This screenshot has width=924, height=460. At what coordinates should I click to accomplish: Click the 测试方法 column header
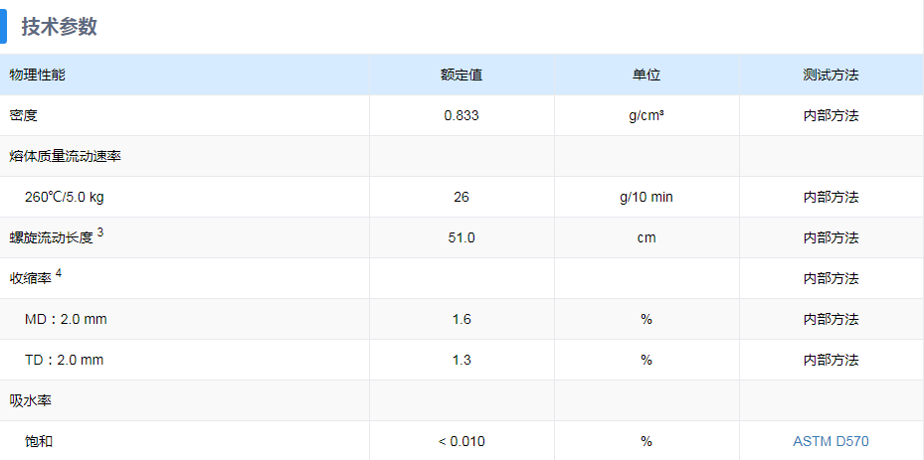click(831, 75)
